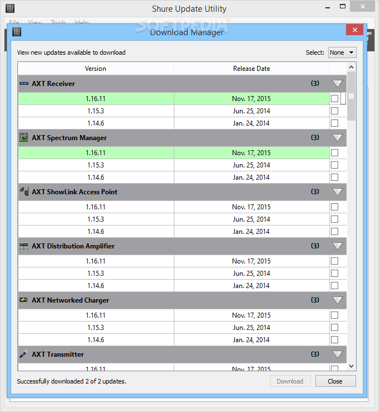
Task: Collapse AXT ShowLink Access Point group triangle
Action: tap(338, 192)
